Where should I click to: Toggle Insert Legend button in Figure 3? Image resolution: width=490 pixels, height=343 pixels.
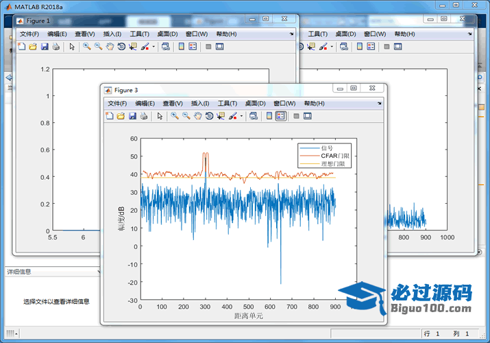coord(280,116)
